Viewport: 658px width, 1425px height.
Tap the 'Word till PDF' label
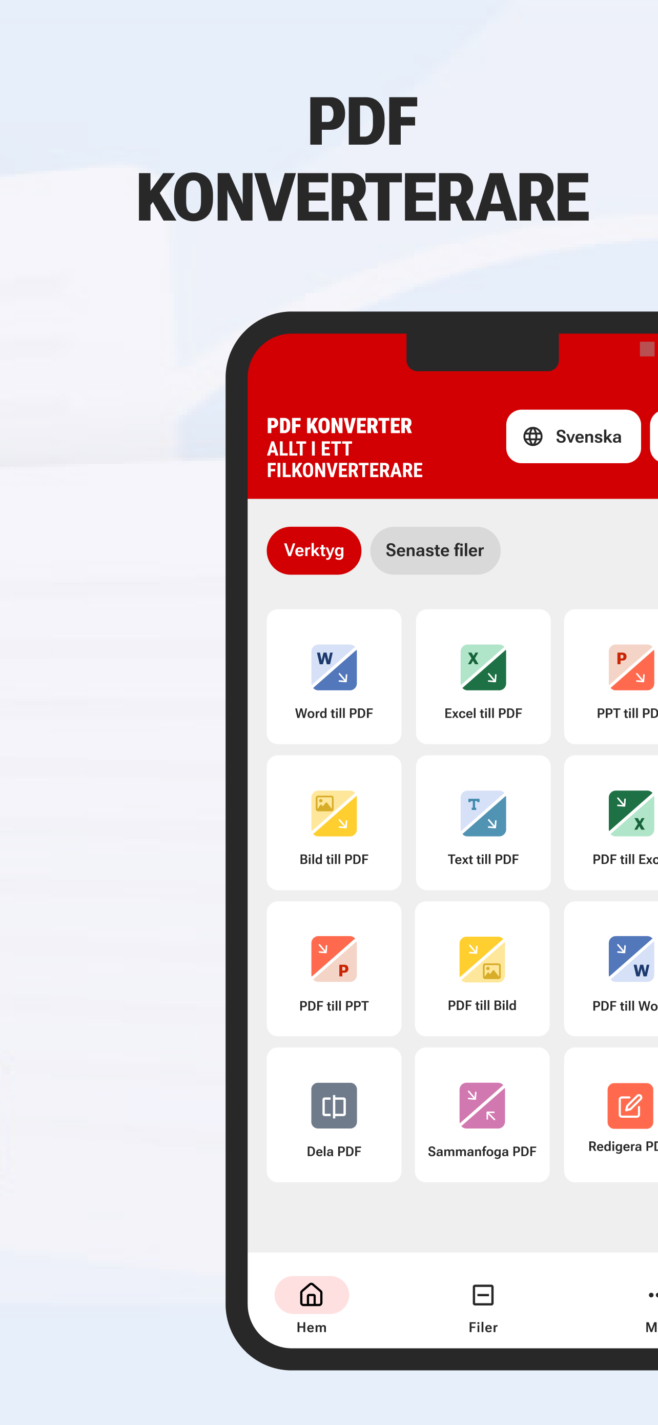[x=334, y=713]
